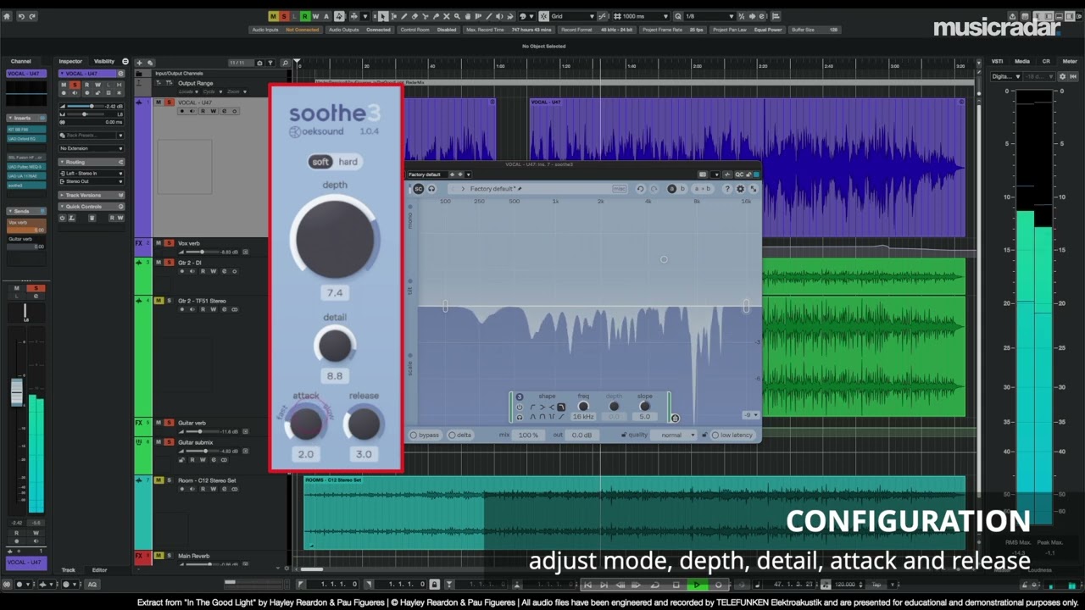Click soothe3 undo arrow icon
Viewport: 1085px width, 610px height.
pos(641,189)
